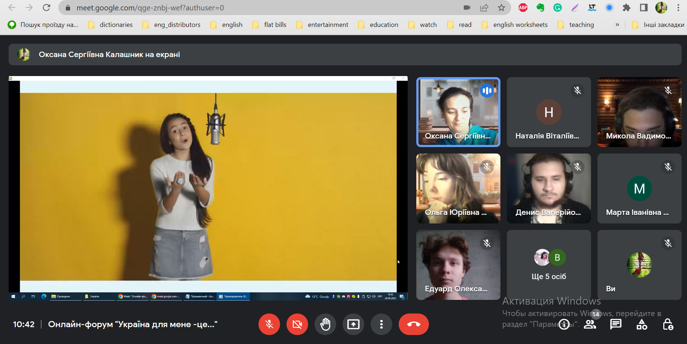
Task: Open the Grammarly extension
Action: click(x=558, y=8)
